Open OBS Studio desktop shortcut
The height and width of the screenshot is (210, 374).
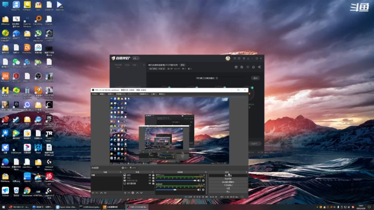tap(38, 77)
